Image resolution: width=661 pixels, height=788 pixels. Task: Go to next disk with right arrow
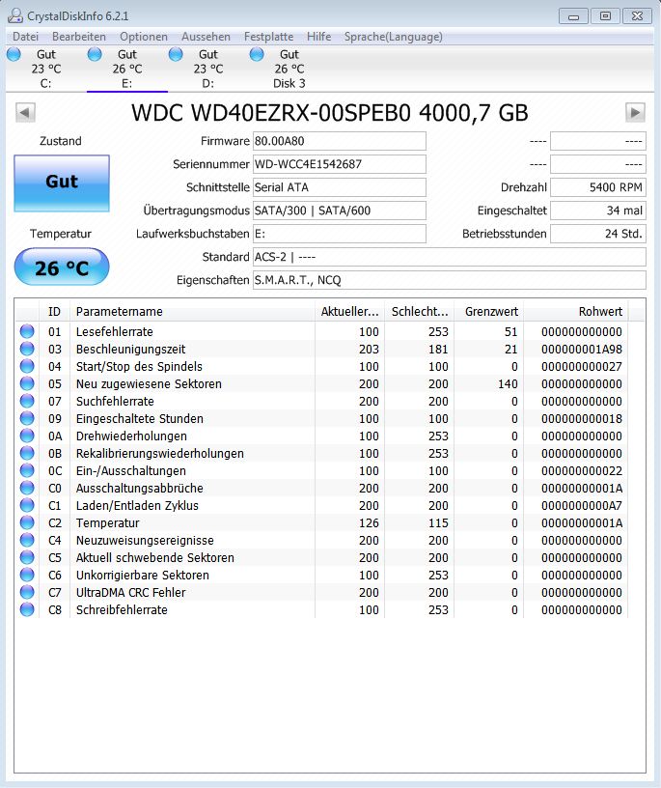click(635, 113)
